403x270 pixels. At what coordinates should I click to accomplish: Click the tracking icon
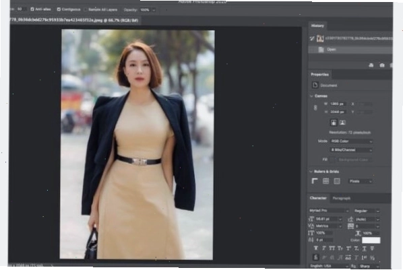(x=350, y=226)
